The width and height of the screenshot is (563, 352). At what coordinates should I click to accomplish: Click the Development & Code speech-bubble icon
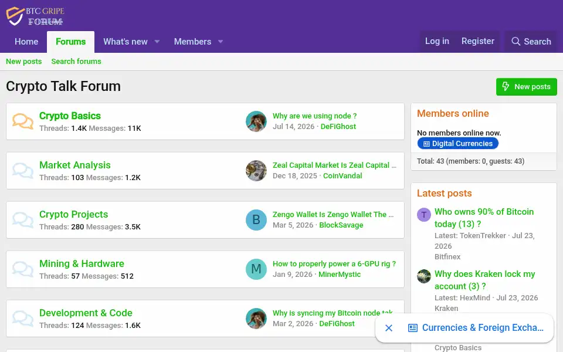tap(23, 318)
